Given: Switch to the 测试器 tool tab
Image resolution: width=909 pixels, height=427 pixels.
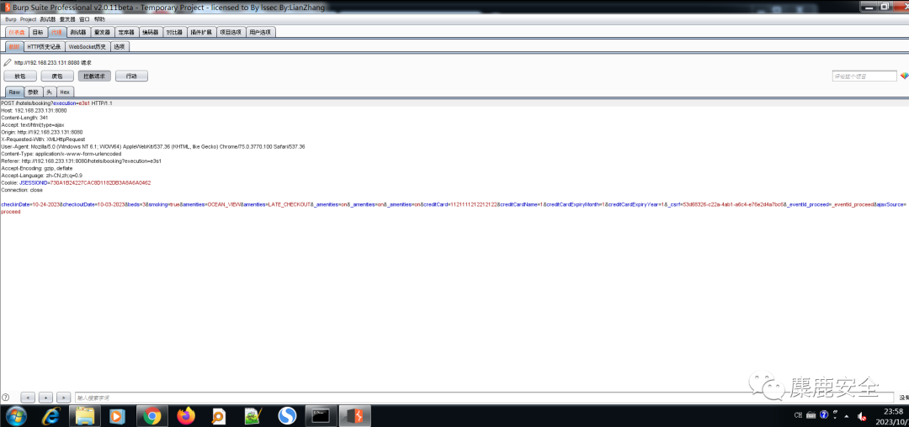Looking at the screenshot, I should tap(77, 32).
